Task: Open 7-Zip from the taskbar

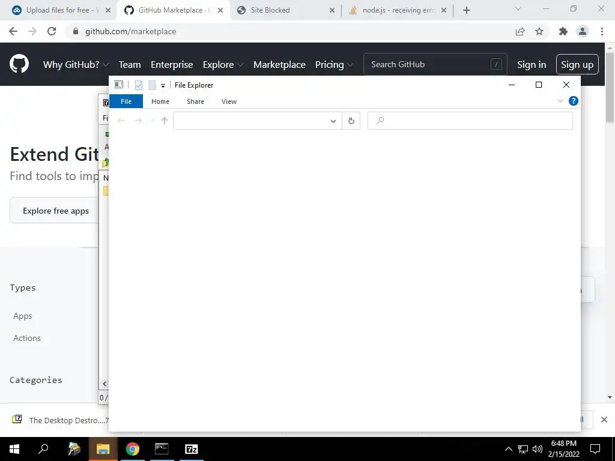Action: point(192,449)
